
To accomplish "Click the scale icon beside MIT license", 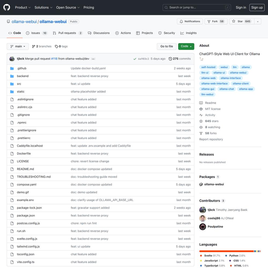I will [201, 109].
